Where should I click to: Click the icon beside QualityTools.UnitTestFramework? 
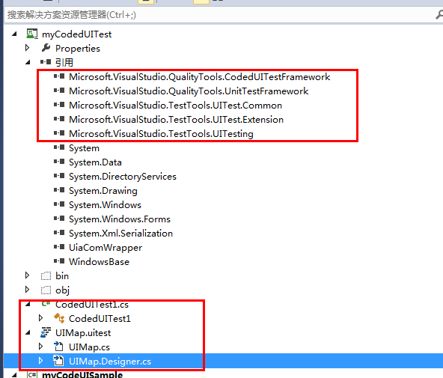point(59,91)
